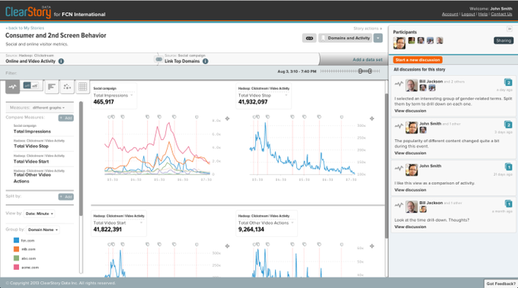View discussion for 'Look at the time drill-down'
518x288 pixels.
(x=411, y=227)
